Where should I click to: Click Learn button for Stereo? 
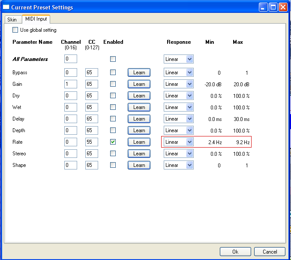139,154
